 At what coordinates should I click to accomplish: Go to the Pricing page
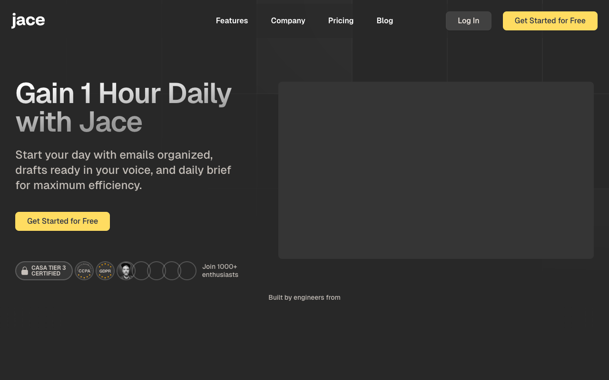(x=341, y=21)
